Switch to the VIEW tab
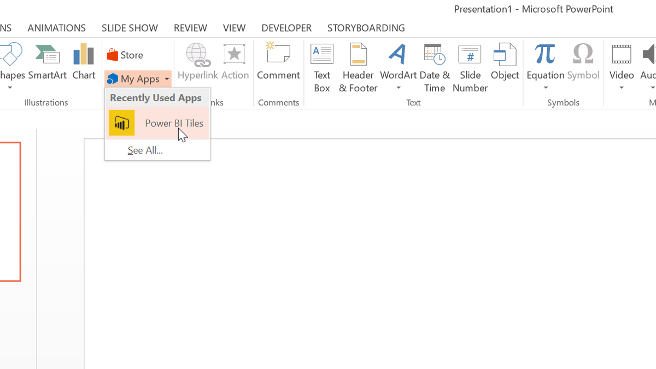 coord(234,28)
